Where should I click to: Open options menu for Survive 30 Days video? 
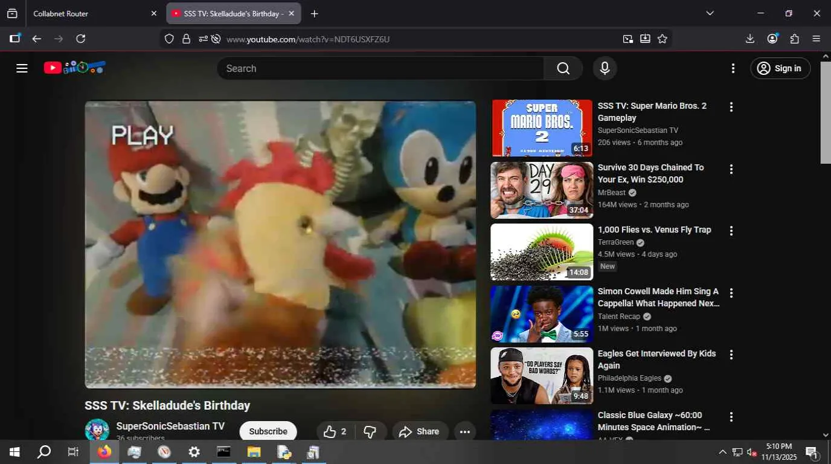[x=731, y=169]
